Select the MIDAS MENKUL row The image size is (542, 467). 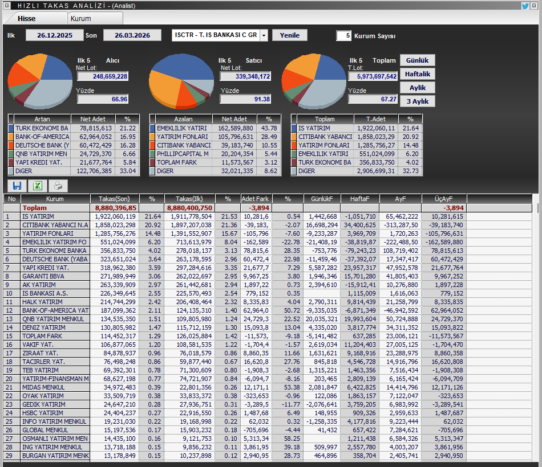pyautogui.click(x=268, y=387)
